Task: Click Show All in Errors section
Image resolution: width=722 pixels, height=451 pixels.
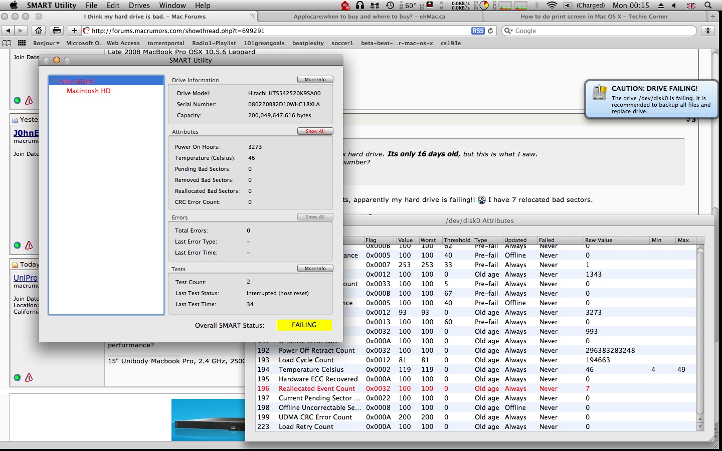Action: click(315, 217)
